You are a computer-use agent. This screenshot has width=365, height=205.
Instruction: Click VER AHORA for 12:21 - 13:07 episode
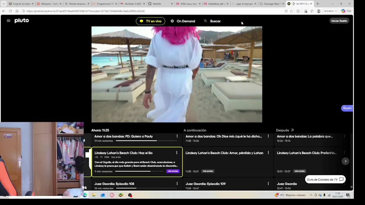[300, 171]
